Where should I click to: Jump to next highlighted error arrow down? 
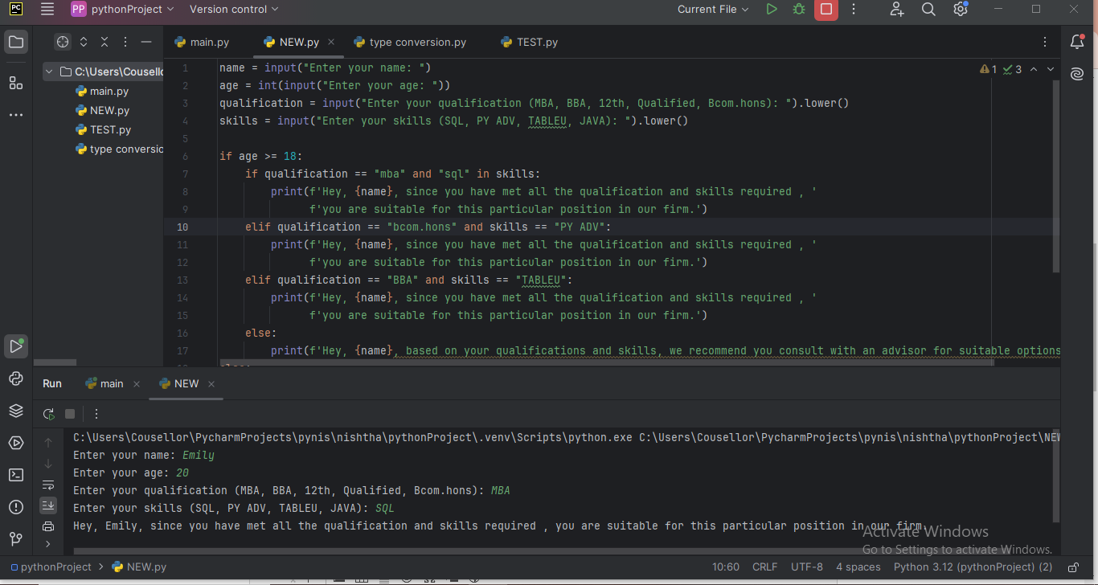1051,69
